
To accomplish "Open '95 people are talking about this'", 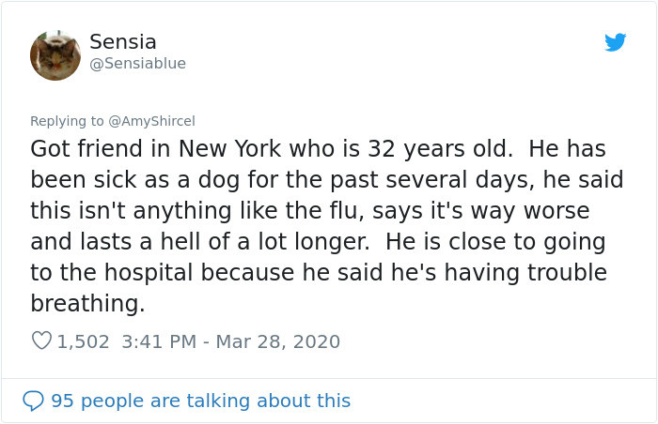I will tap(200, 401).
